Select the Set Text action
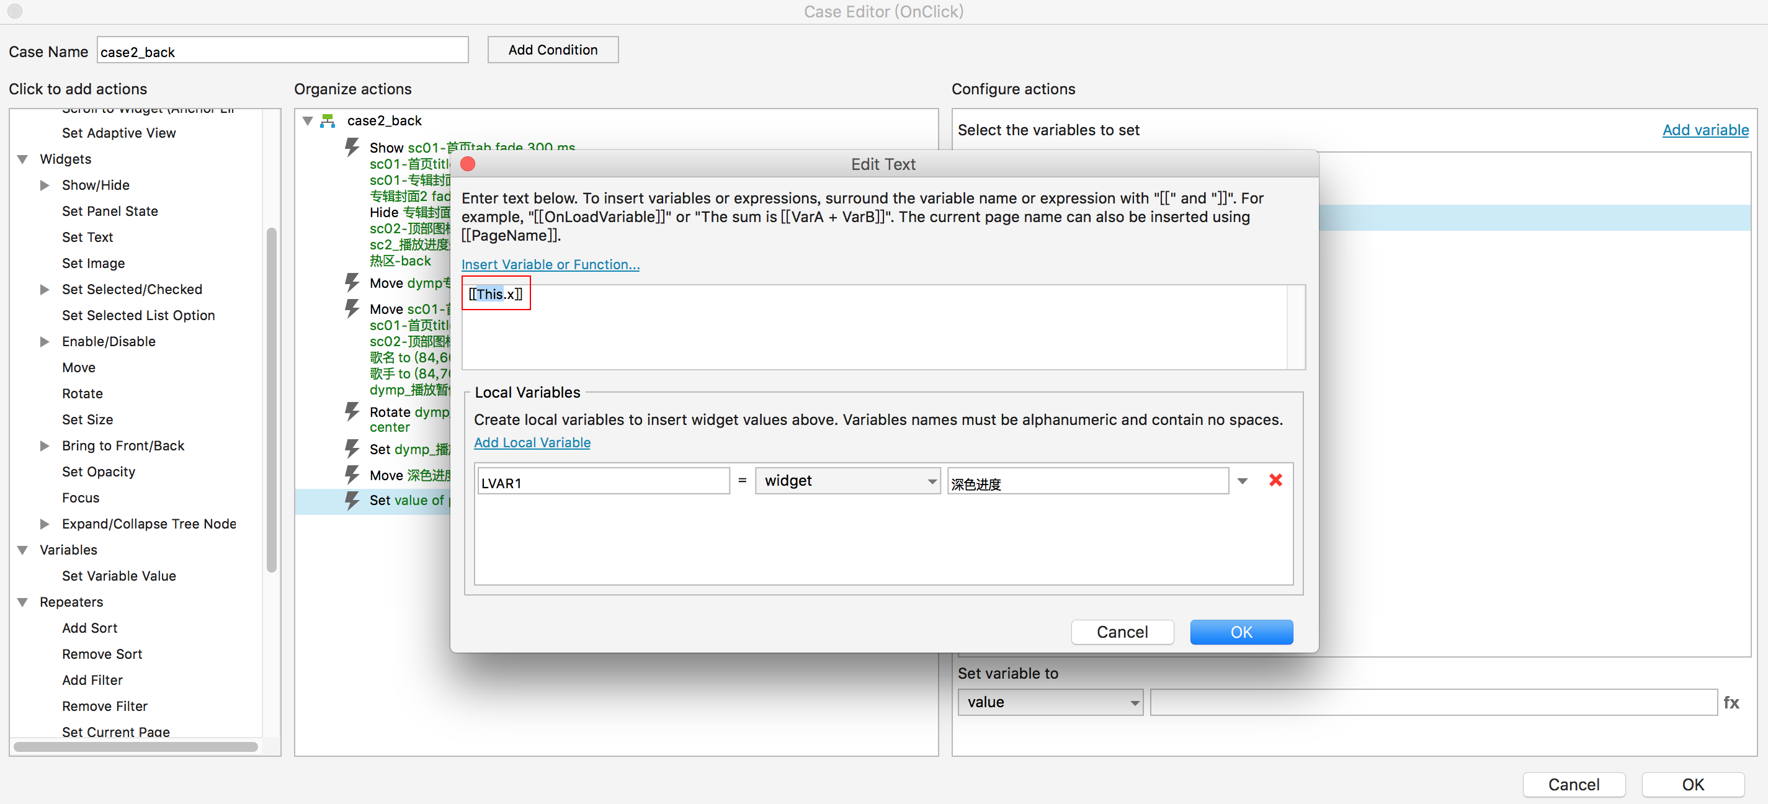The image size is (1768, 804). pyautogui.click(x=87, y=237)
